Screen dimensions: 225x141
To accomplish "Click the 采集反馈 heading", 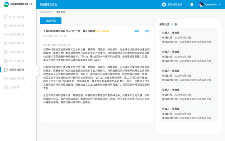I will click(x=164, y=24).
